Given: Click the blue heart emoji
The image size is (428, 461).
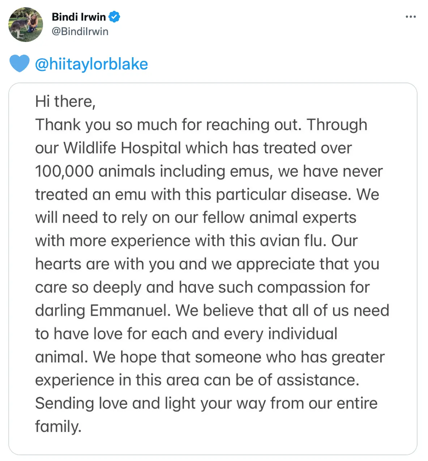Looking at the screenshot, I should tap(19, 64).
